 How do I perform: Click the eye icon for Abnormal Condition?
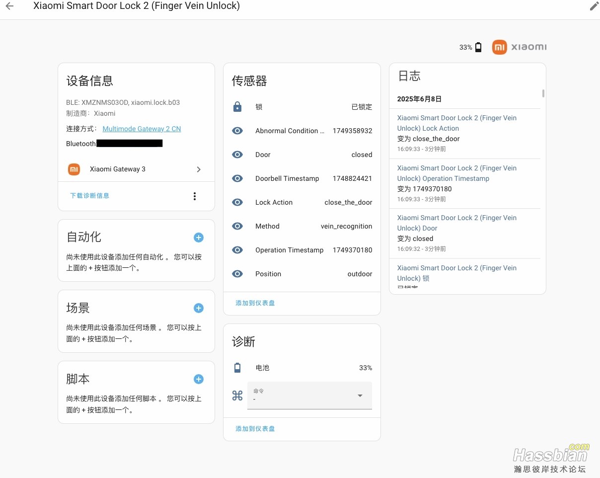pos(237,131)
